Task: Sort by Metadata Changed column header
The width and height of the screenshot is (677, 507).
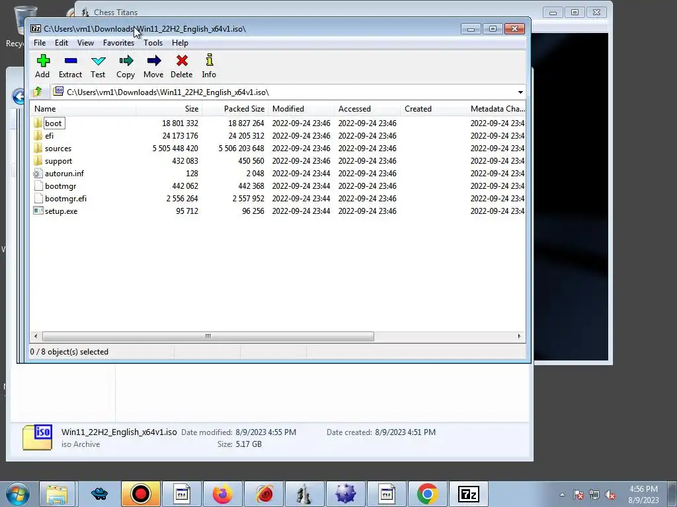Action: coord(496,109)
